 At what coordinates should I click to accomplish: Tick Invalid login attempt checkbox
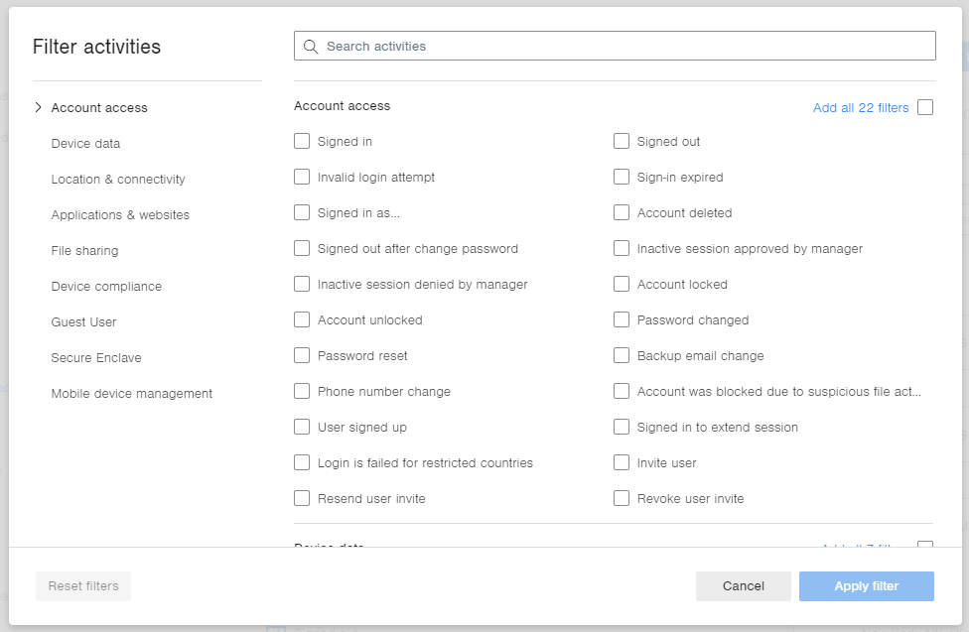302,178
